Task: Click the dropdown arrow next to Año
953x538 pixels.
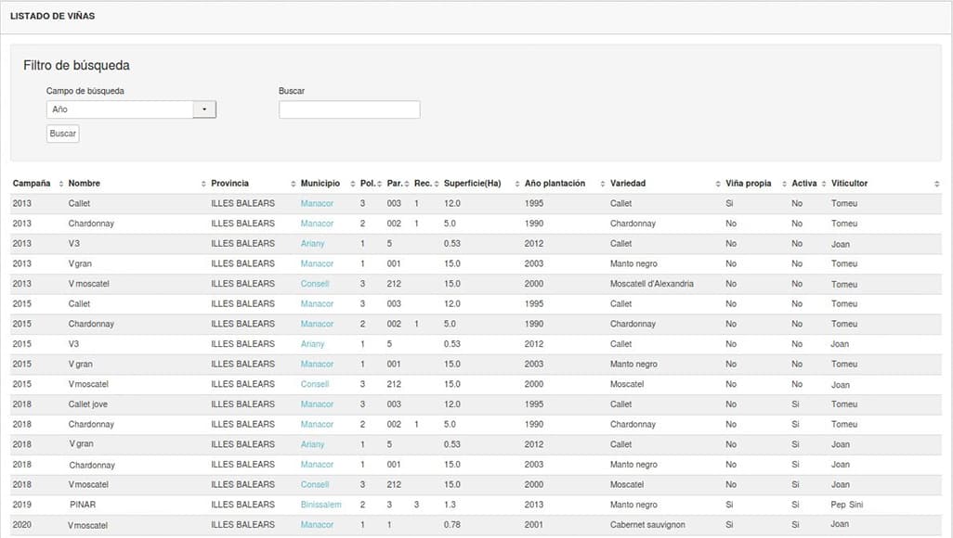Action: pyautogui.click(x=204, y=109)
